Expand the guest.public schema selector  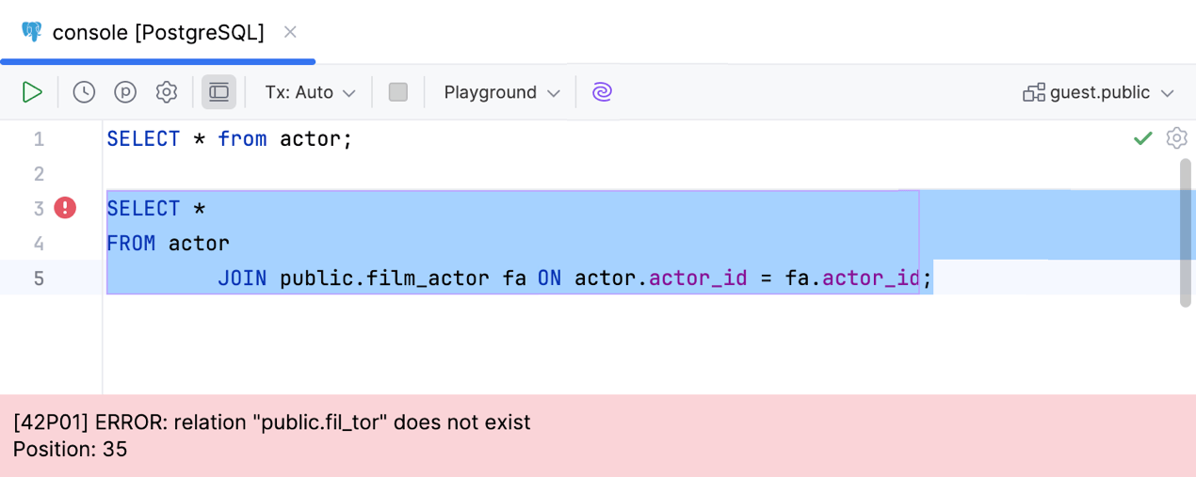point(1099,92)
